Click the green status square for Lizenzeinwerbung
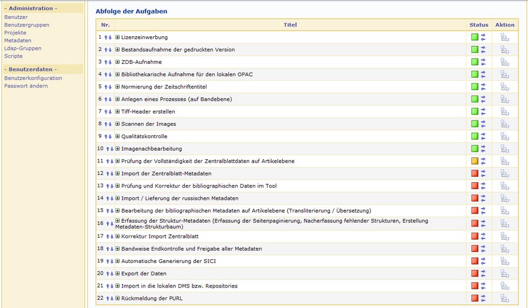Viewport: 528px width, 308px height. (x=475, y=37)
